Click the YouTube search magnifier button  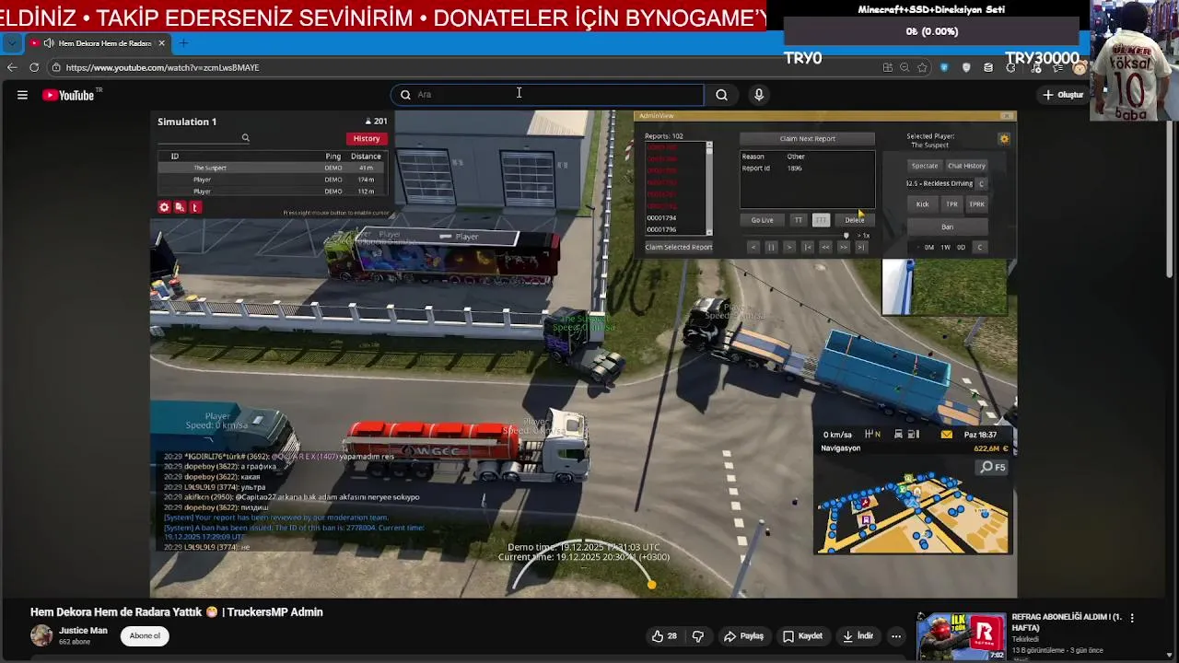coord(721,94)
